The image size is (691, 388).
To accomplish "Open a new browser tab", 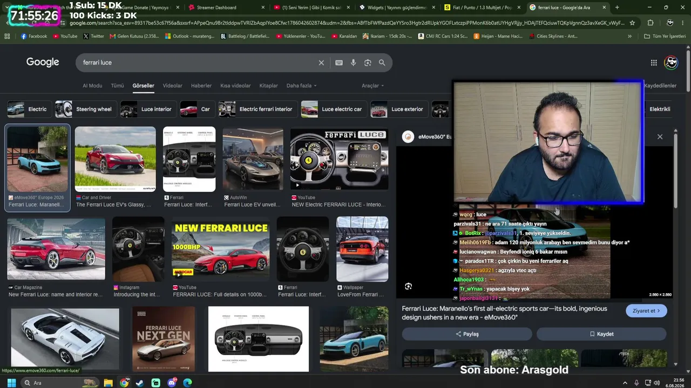I will click(x=617, y=8).
